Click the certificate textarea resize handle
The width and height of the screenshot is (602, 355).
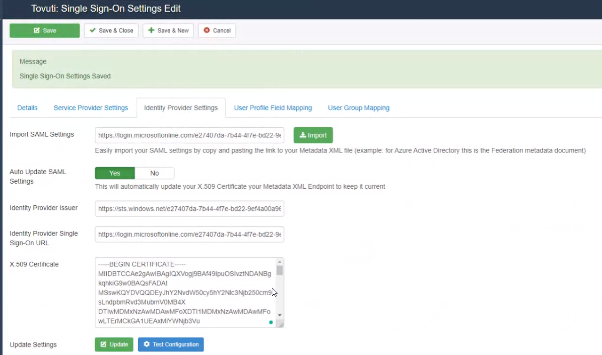[281, 324]
